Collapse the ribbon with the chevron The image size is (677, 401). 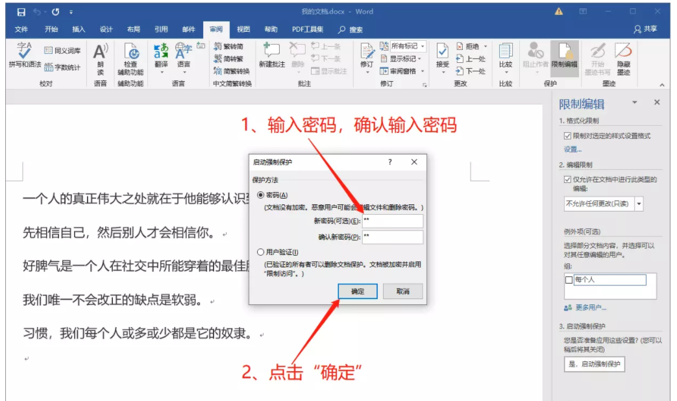click(662, 85)
